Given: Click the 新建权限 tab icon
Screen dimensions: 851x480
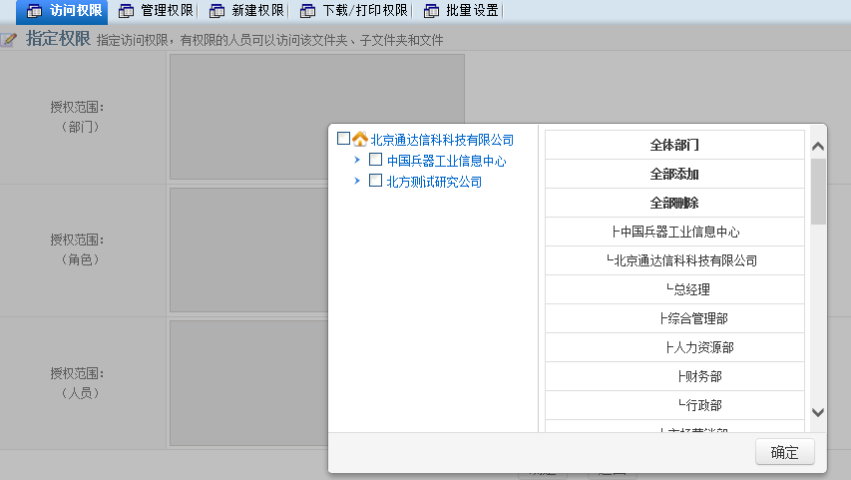Looking at the screenshot, I should (x=217, y=11).
